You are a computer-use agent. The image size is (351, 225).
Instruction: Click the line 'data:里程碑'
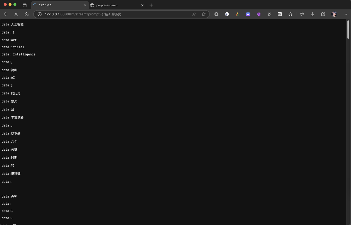coord(11,174)
